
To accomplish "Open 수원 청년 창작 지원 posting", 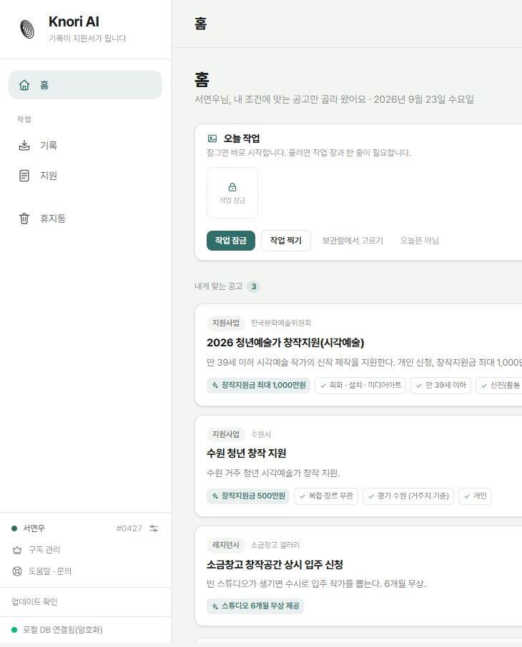I will coord(246,453).
